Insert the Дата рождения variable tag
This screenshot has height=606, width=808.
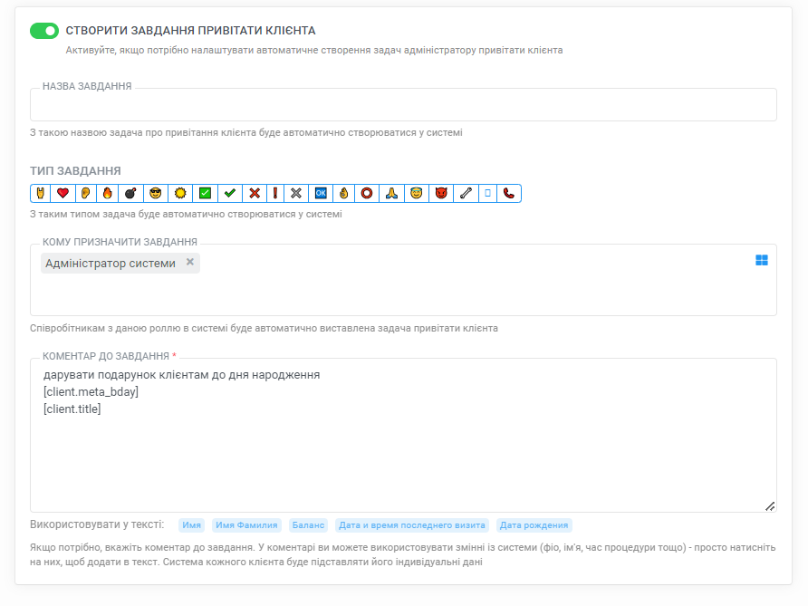[534, 525]
